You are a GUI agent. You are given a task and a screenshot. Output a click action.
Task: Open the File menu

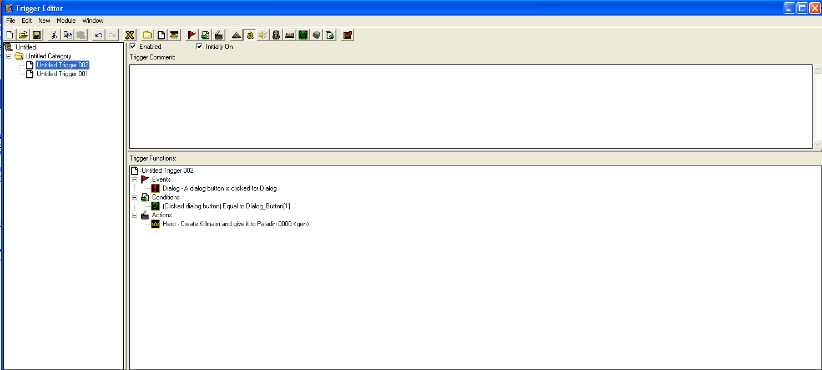click(11, 21)
